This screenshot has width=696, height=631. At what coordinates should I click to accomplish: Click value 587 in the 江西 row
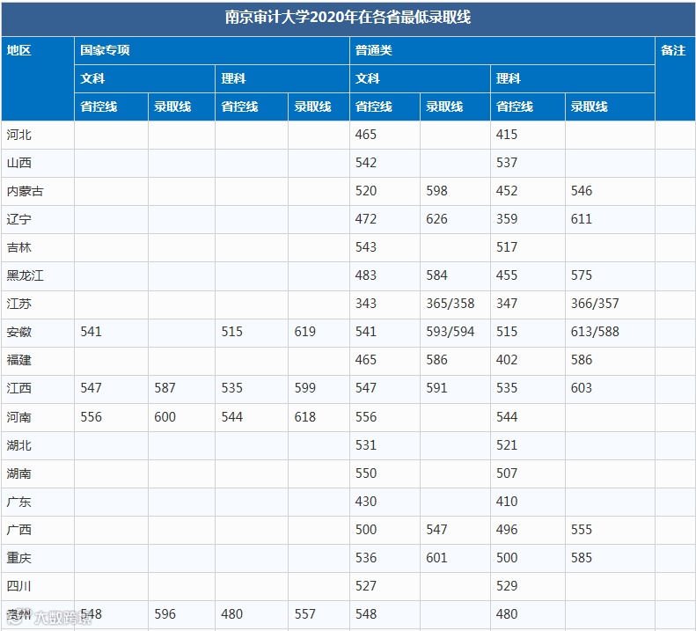click(165, 388)
